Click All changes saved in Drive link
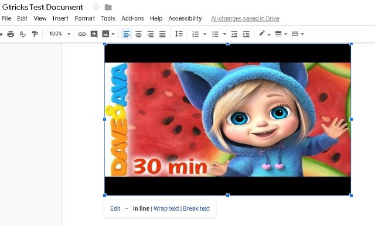 coord(245,18)
